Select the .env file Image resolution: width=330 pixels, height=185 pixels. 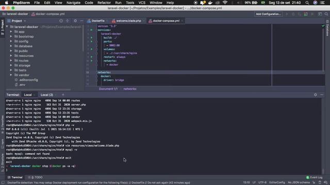coord(22,85)
